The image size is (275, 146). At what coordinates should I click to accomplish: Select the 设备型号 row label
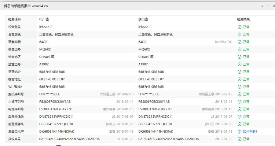[14, 27]
